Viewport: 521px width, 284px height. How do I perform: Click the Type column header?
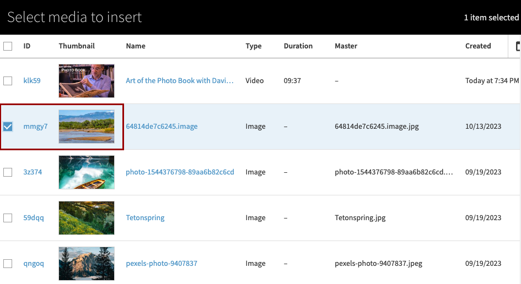pos(254,46)
